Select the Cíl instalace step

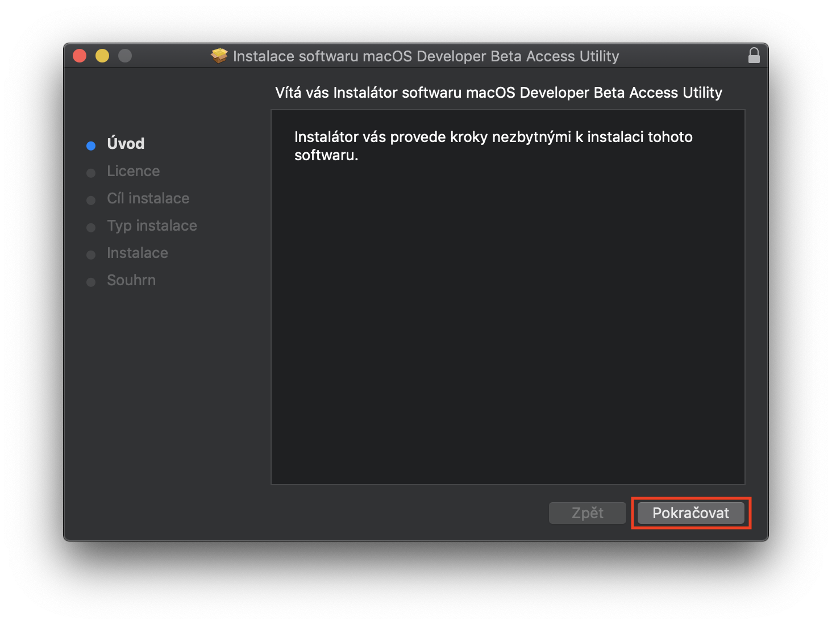point(148,198)
